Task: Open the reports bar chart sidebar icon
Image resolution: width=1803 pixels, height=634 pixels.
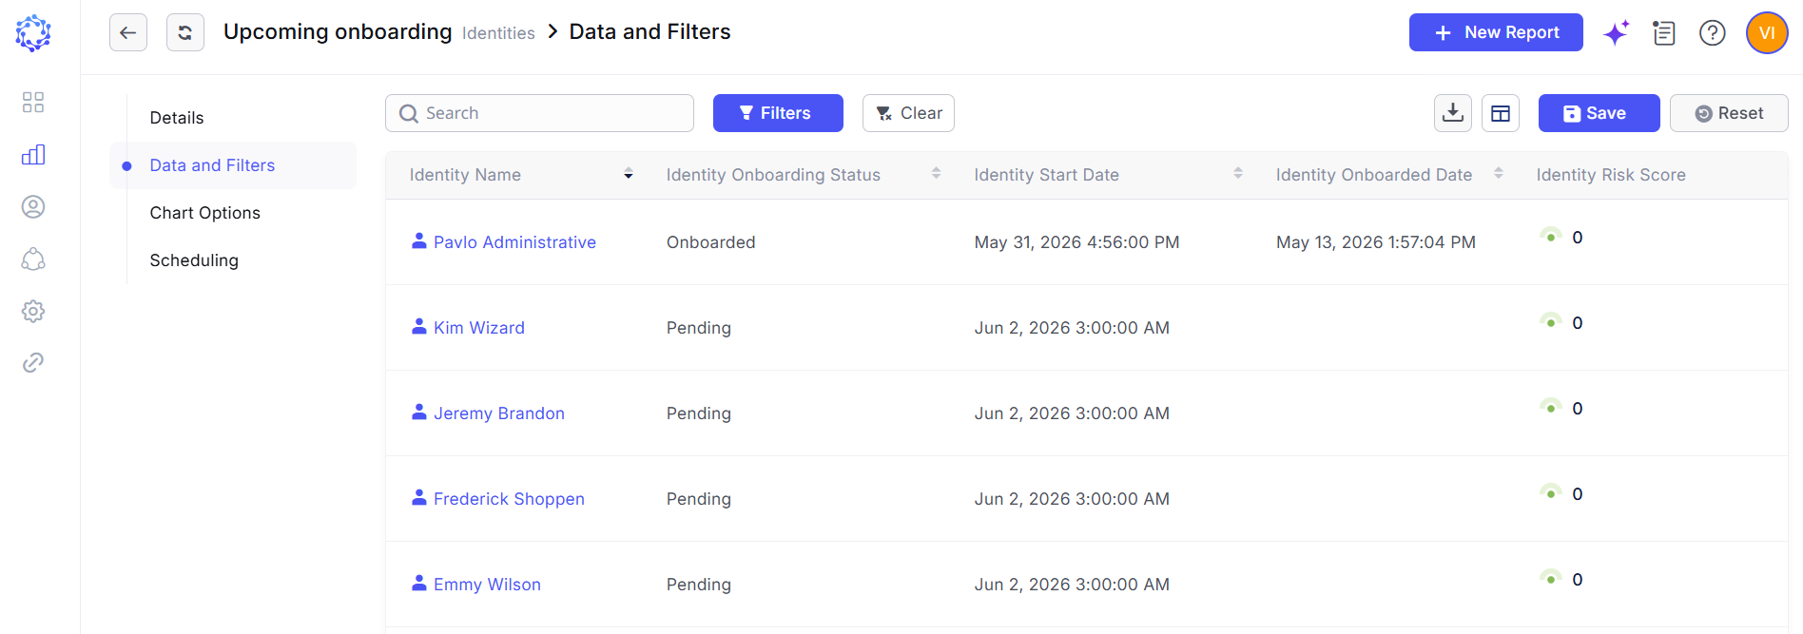Action: click(x=33, y=155)
